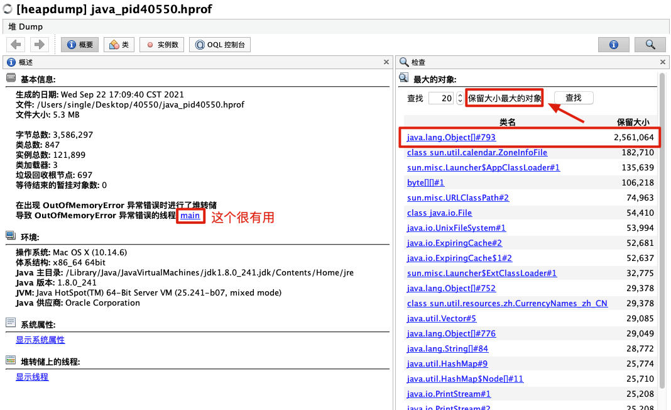Screen dimensions: 671x410
Task: Click the forward navigation arrow
Action: pos(40,44)
